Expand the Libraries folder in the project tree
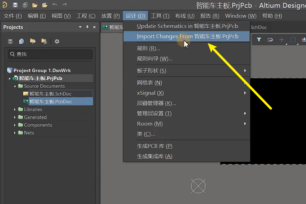The width and height of the screenshot is (306, 204). (x=15, y=109)
